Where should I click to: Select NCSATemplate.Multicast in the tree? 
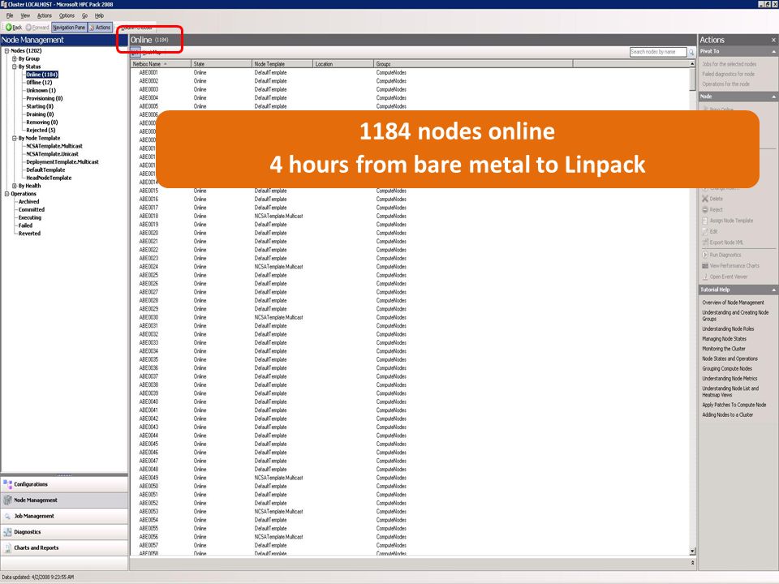[54, 146]
